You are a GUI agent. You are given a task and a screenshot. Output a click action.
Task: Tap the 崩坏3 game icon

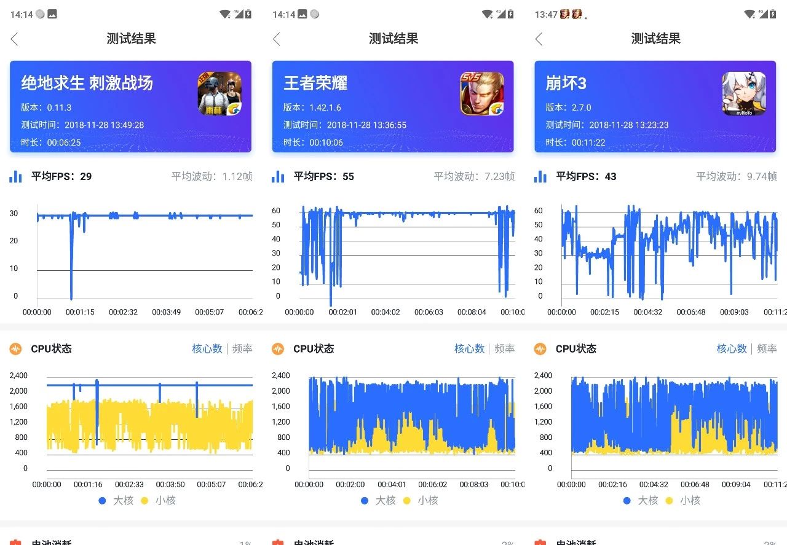coord(744,93)
